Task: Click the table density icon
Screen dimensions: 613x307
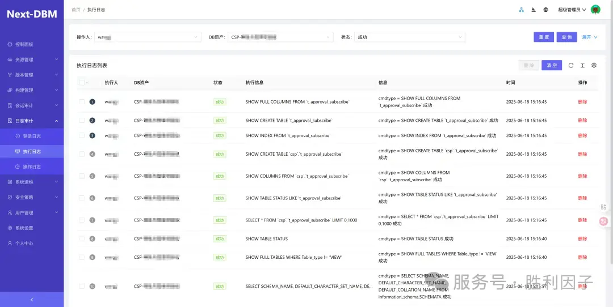Action: pyautogui.click(x=582, y=66)
